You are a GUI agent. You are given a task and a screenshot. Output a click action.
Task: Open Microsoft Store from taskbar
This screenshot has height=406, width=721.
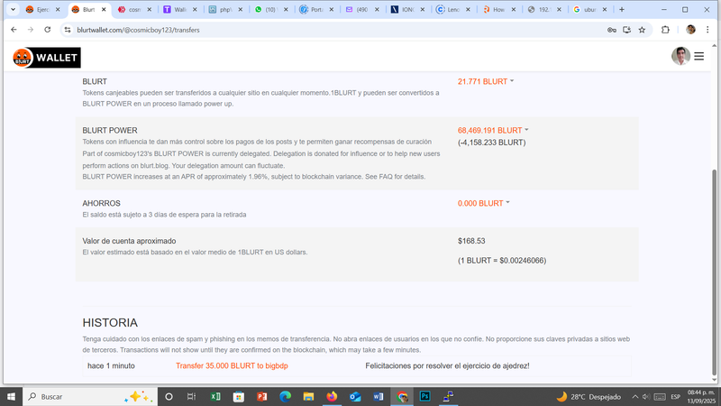(x=239, y=396)
